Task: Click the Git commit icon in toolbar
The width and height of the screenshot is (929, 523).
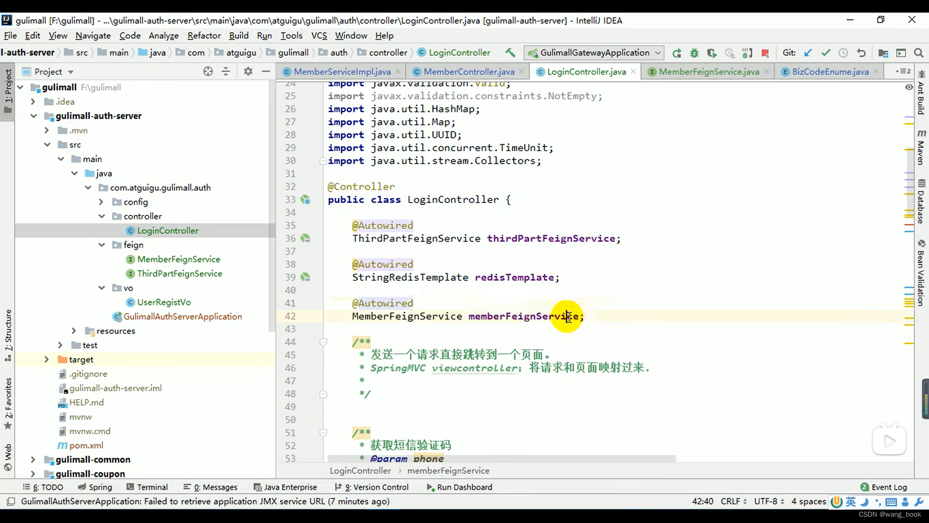Action: point(825,52)
